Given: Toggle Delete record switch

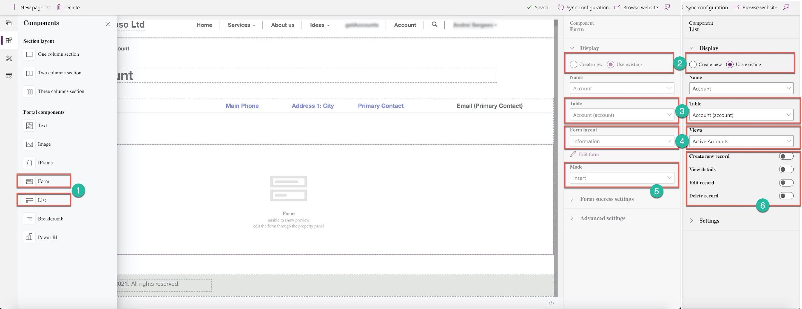Looking at the screenshot, I should coord(786,196).
